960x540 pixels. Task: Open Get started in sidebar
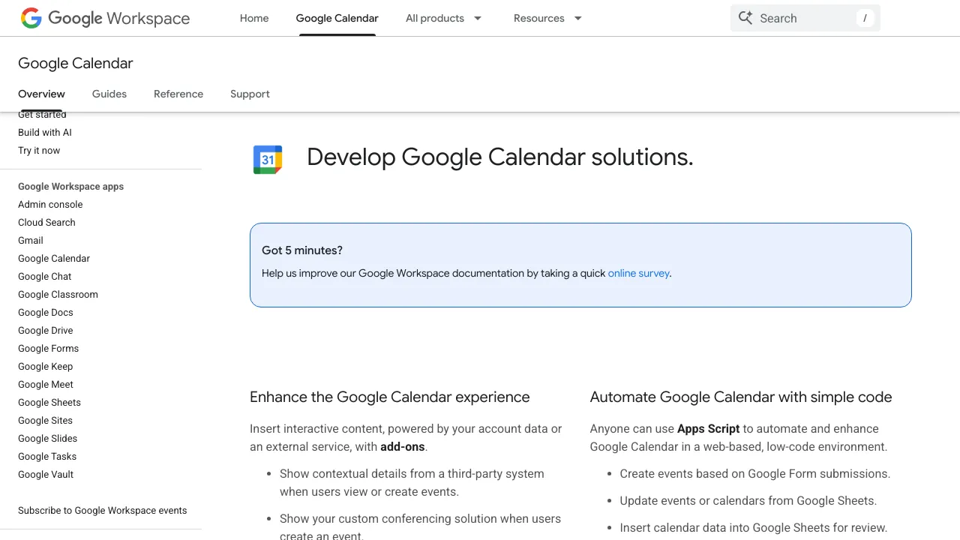coord(42,115)
